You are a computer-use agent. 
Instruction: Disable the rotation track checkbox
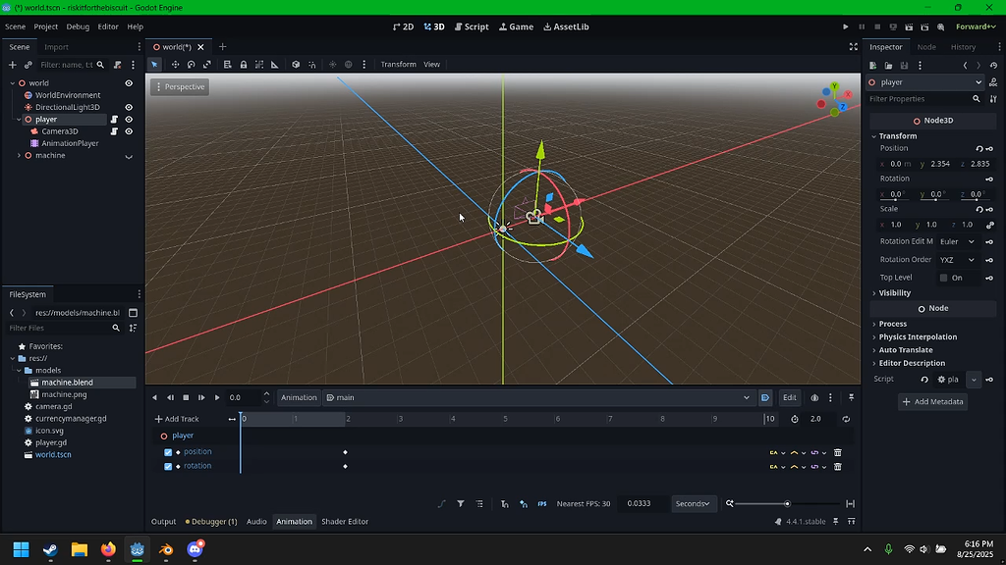pyautogui.click(x=168, y=466)
